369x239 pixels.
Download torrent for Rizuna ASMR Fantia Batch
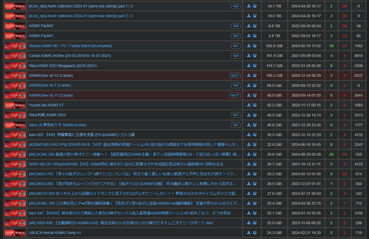point(249,46)
